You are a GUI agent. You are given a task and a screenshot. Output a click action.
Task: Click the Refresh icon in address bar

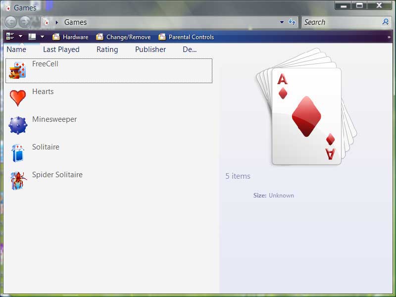pos(292,22)
